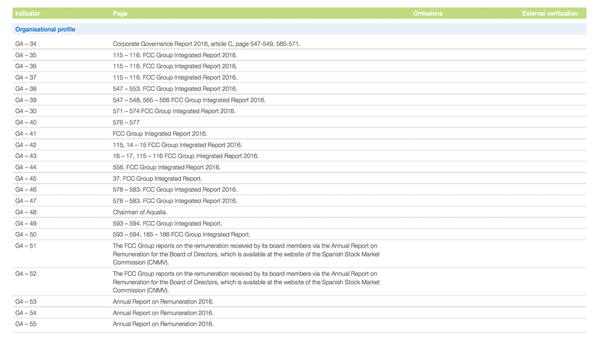Click page text in G4 – 41 row
Image resolution: width=600 pixels, height=348 pixels.
(160, 134)
